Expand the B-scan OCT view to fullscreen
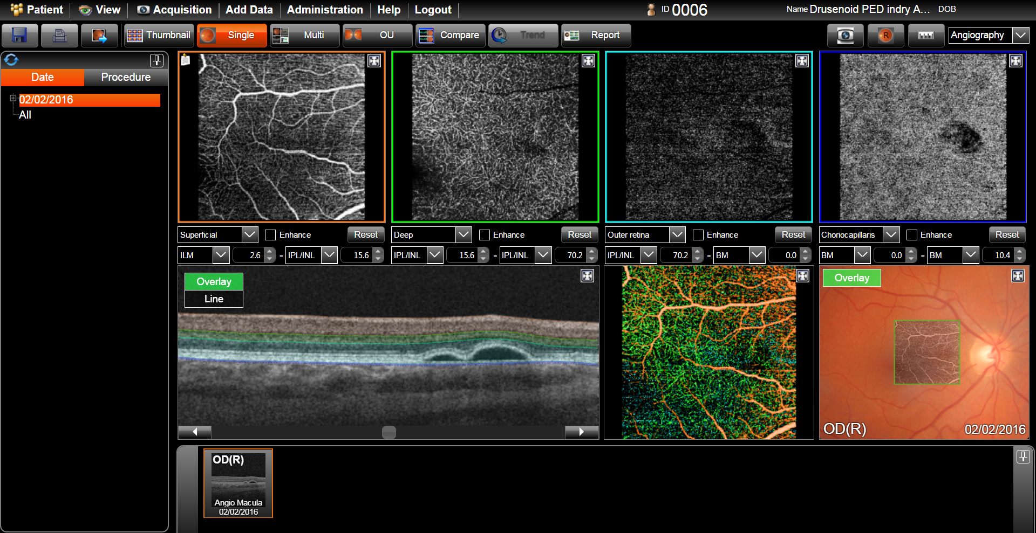The width and height of the screenshot is (1036, 533). [x=587, y=276]
